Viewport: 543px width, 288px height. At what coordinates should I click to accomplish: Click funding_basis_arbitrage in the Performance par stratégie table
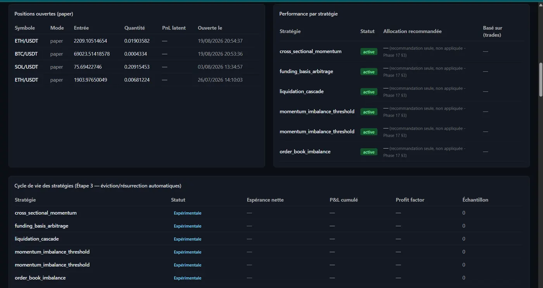[306, 72]
